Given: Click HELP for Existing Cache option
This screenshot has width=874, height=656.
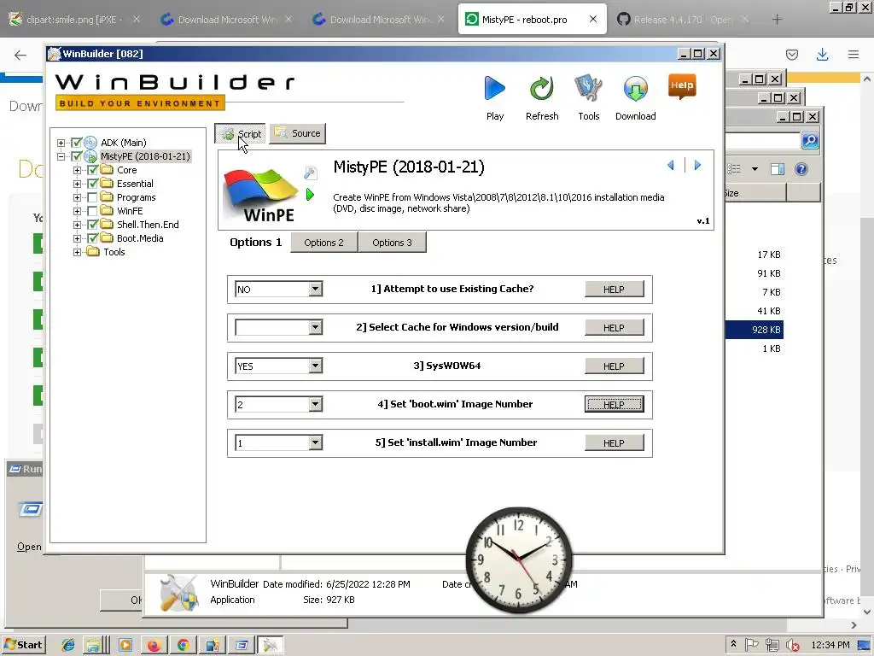Looking at the screenshot, I should (614, 289).
